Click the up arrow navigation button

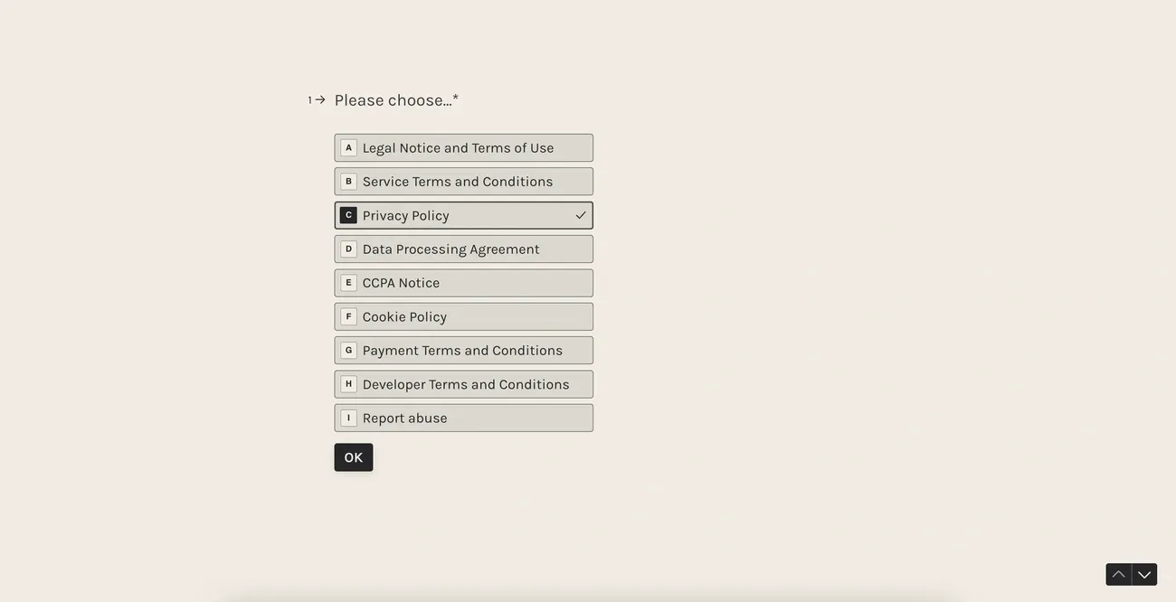pos(1119,575)
